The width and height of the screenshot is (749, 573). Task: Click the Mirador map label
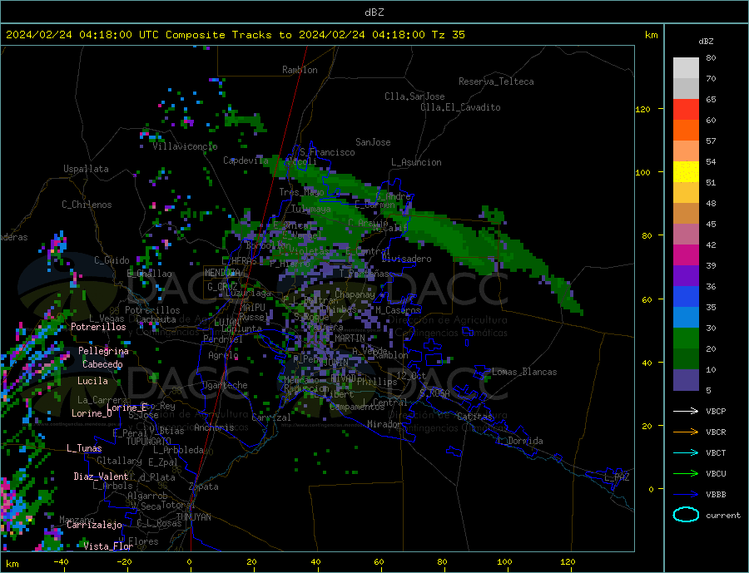click(384, 424)
